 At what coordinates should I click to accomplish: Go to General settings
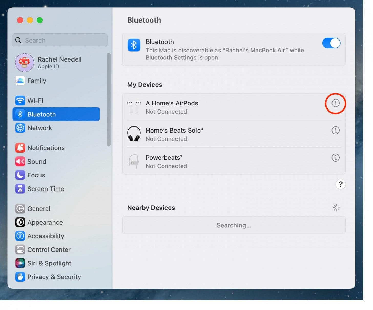[x=39, y=209]
